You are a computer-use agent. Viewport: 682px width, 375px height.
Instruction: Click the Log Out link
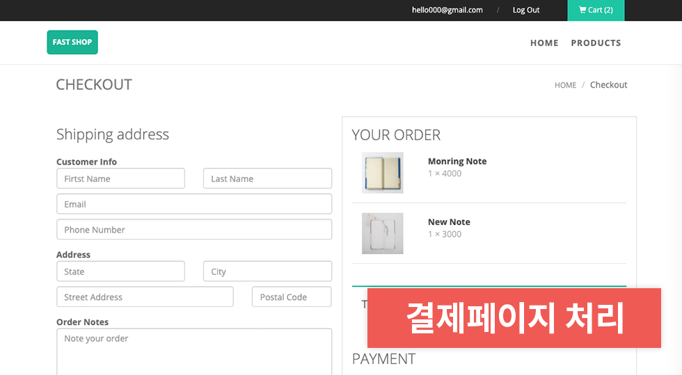(526, 10)
